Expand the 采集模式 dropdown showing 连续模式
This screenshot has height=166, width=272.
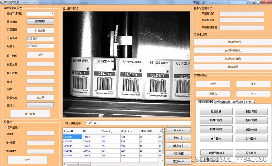[x=40, y=39]
